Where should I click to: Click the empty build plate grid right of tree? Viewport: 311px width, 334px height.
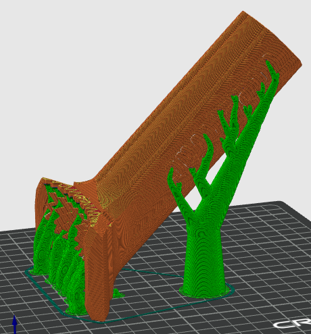point(270,258)
